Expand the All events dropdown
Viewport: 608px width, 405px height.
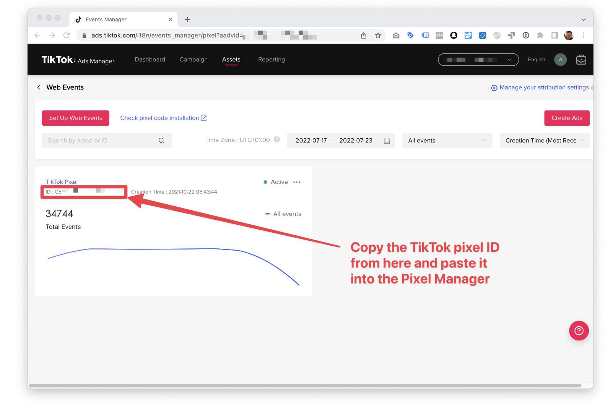[x=447, y=141]
